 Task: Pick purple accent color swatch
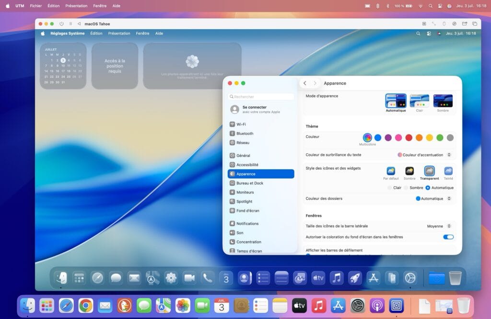[388, 137]
